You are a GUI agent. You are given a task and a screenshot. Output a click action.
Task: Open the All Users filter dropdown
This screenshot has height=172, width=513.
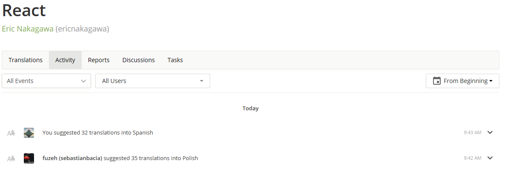153,81
